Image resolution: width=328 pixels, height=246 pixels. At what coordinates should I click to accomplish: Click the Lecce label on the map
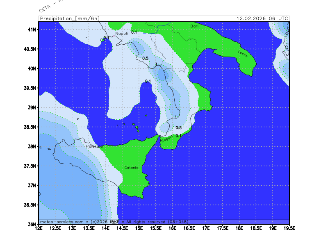[x=243, y=53]
